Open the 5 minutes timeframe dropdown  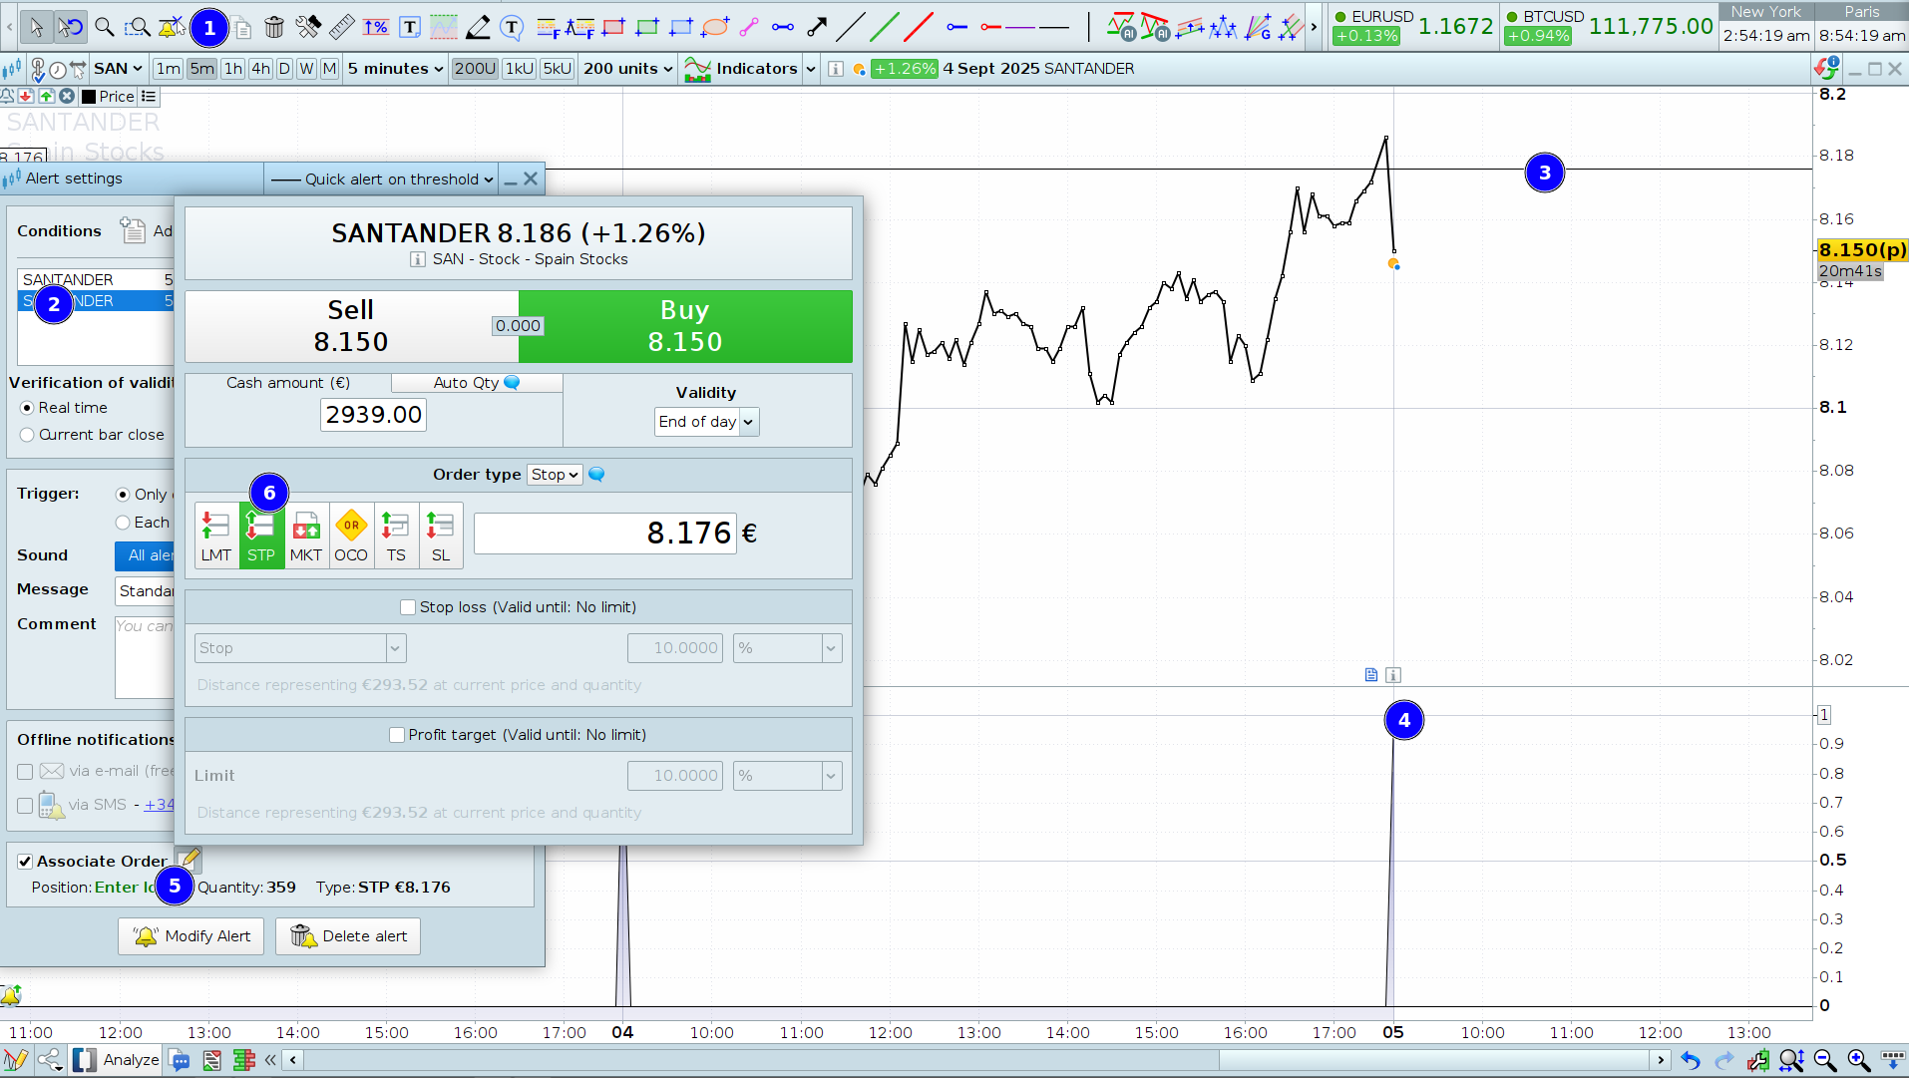(x=395, y=69)
